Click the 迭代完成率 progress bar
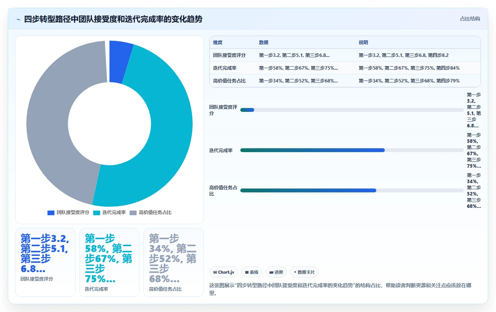The height and width of the screenshot is (312, 496). pyautogui.click(x=352, y=150)
